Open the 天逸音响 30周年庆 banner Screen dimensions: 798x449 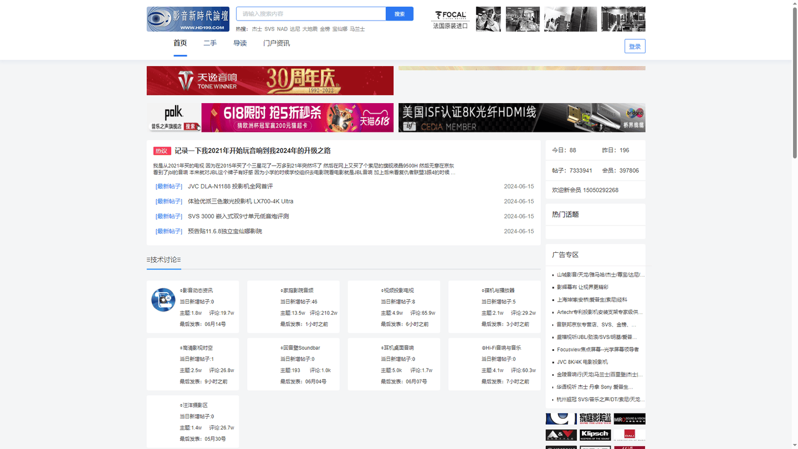270,80
